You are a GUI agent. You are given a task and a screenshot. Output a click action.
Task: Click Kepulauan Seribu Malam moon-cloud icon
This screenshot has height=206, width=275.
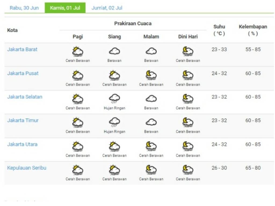(151, 170)
